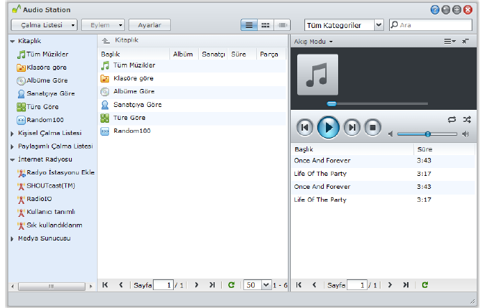
Task: Click the Ayarlar button
Action: pos(149,25)
